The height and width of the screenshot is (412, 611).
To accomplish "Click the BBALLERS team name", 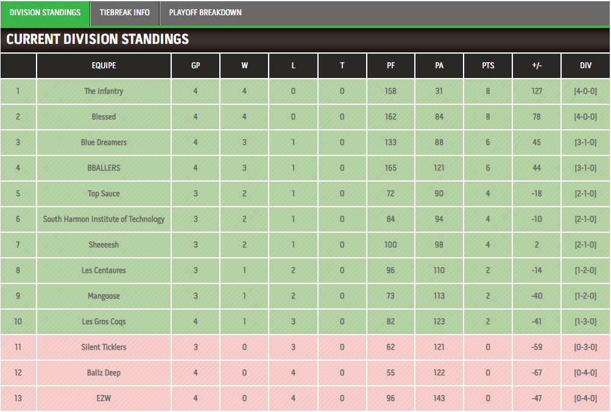I will click(x=104, y=168).
